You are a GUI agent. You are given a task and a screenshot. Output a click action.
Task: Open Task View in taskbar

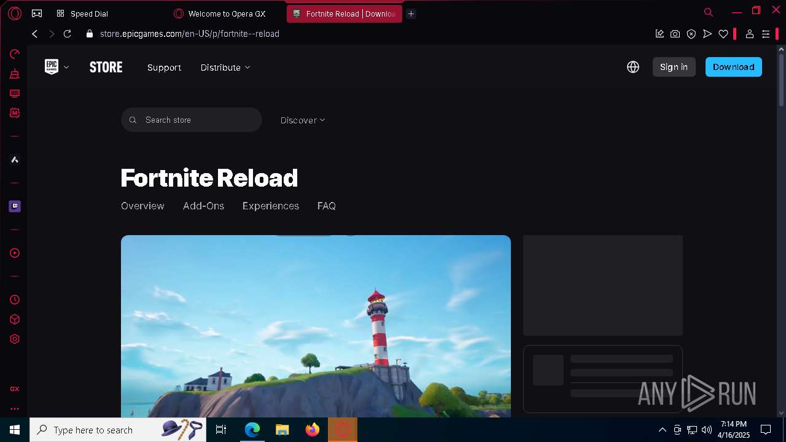click(x=221, y=430)
